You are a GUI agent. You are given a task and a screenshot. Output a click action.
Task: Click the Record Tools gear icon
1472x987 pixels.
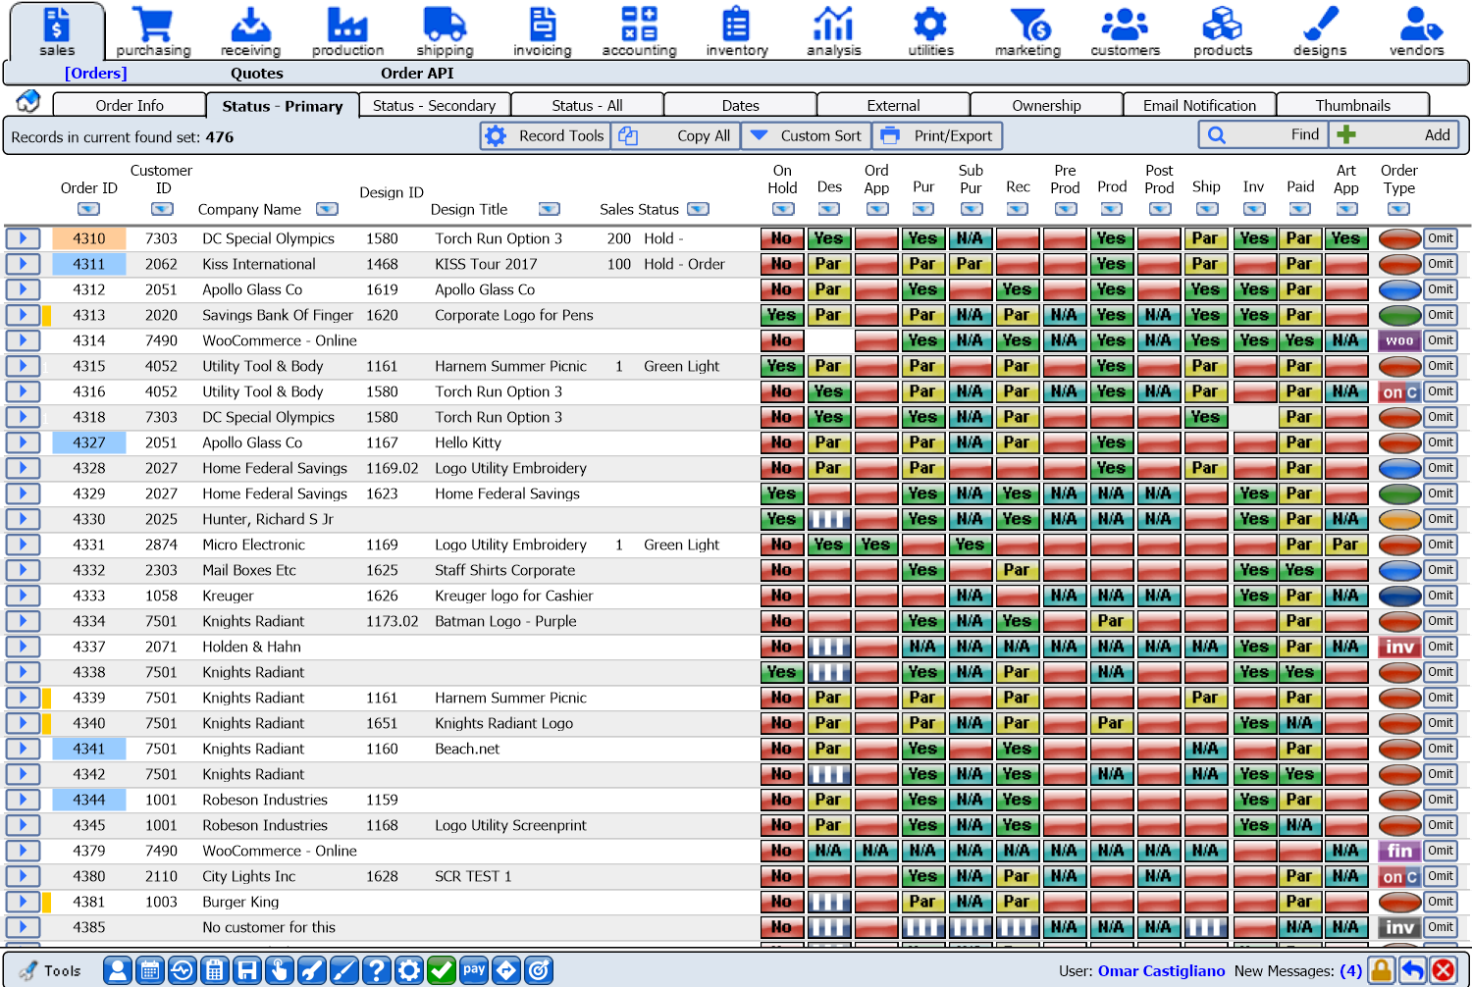497,135
